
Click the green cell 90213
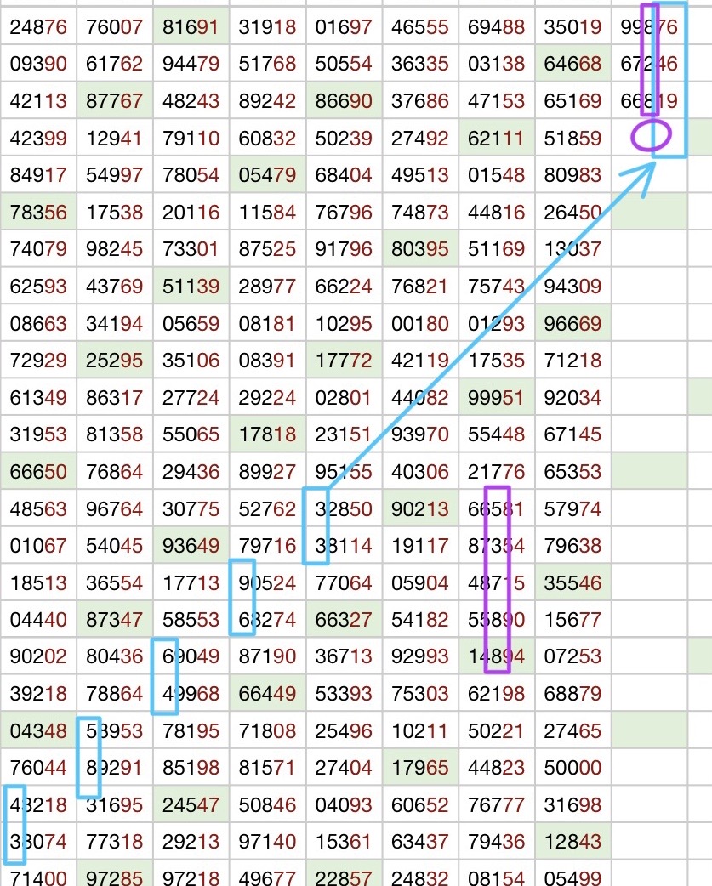click(x=419, y=509)
